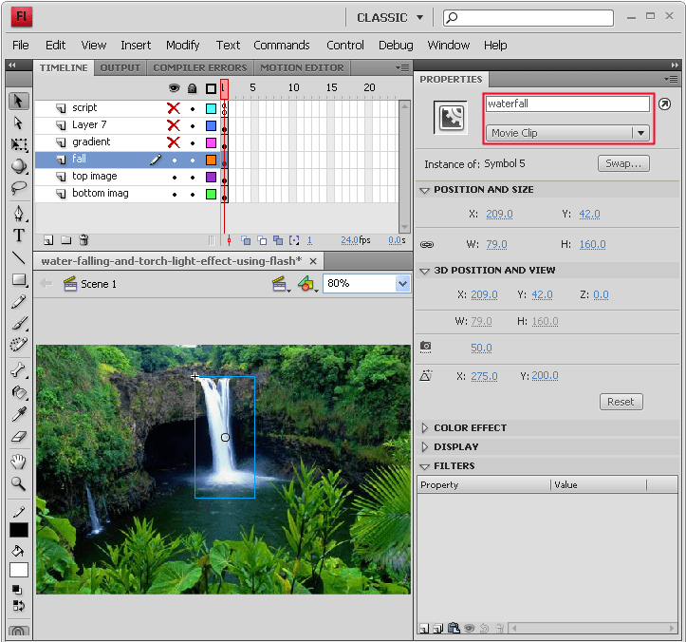686x642 pixels.
Task: Select the Zoom magnifier tool
Action: pyautogui.click(x=18, y=483)
